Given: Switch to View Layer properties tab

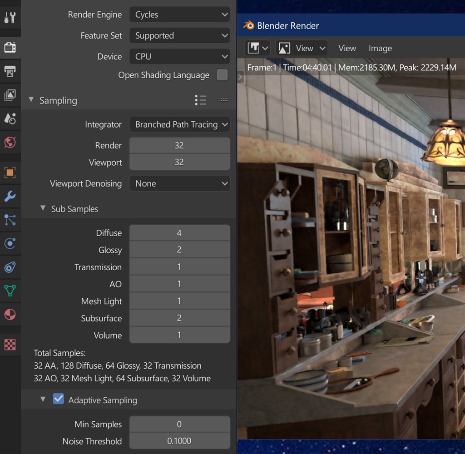Looking at the screenshot, I should point(10,95).
